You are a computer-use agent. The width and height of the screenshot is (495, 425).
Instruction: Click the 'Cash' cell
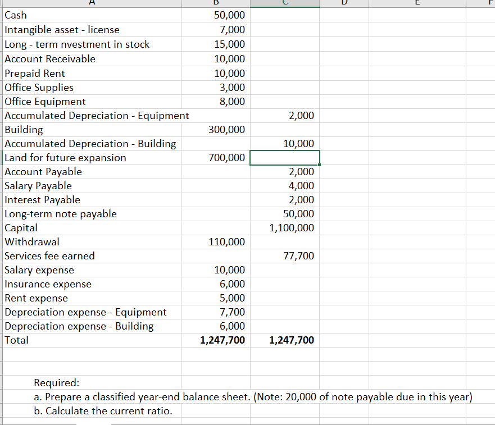click(x=92, y=15)
